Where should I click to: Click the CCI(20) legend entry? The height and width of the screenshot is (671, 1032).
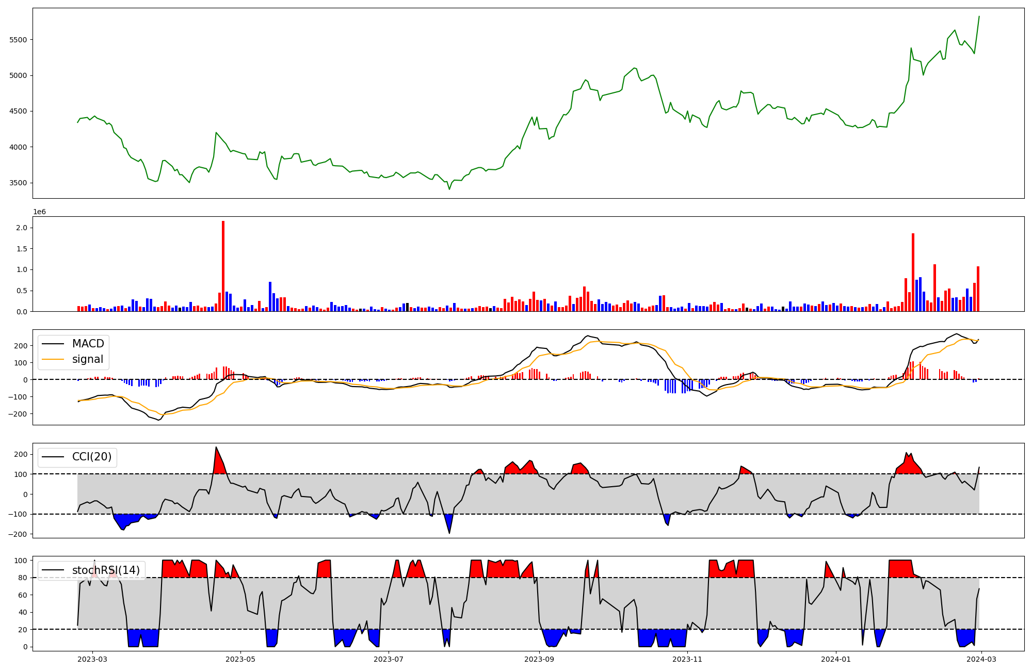pos(91,457)
